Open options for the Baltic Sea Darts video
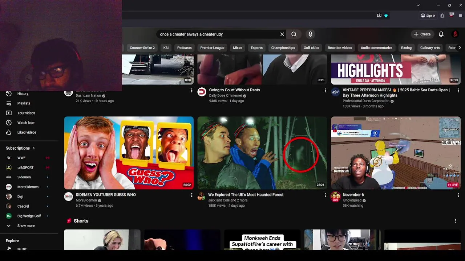 pos(458,90)
